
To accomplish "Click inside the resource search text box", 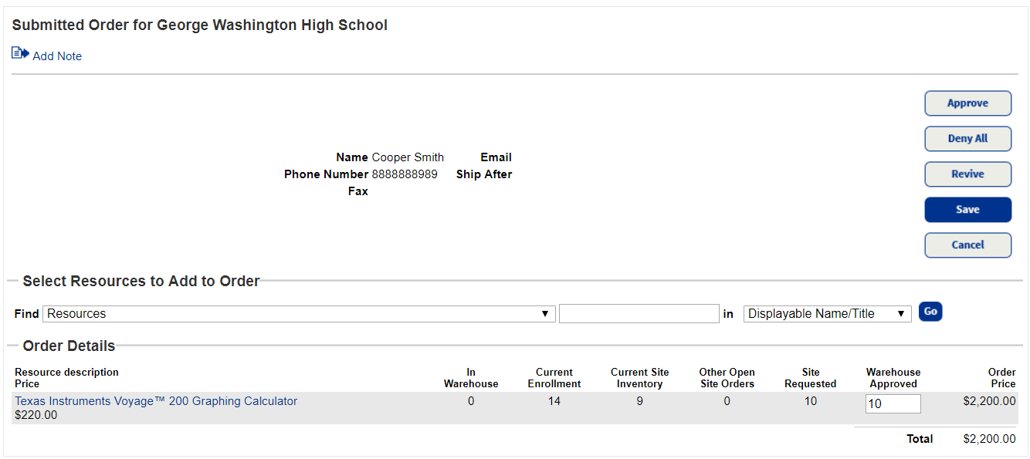I will [x=639, y=313].
